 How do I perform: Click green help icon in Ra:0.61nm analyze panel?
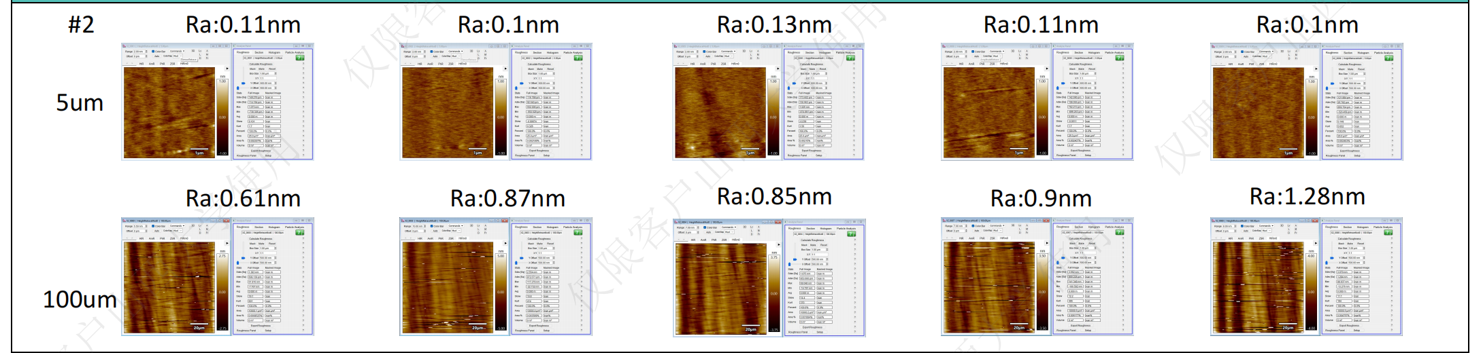(299, 232)
